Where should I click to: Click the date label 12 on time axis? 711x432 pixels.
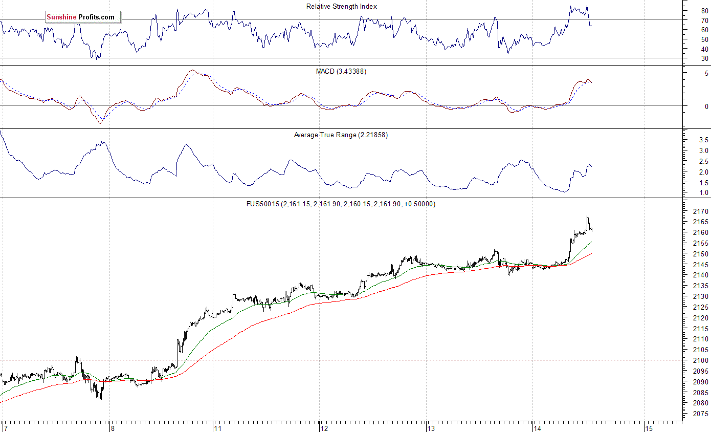pyautogui.click(x=324, y=427)
